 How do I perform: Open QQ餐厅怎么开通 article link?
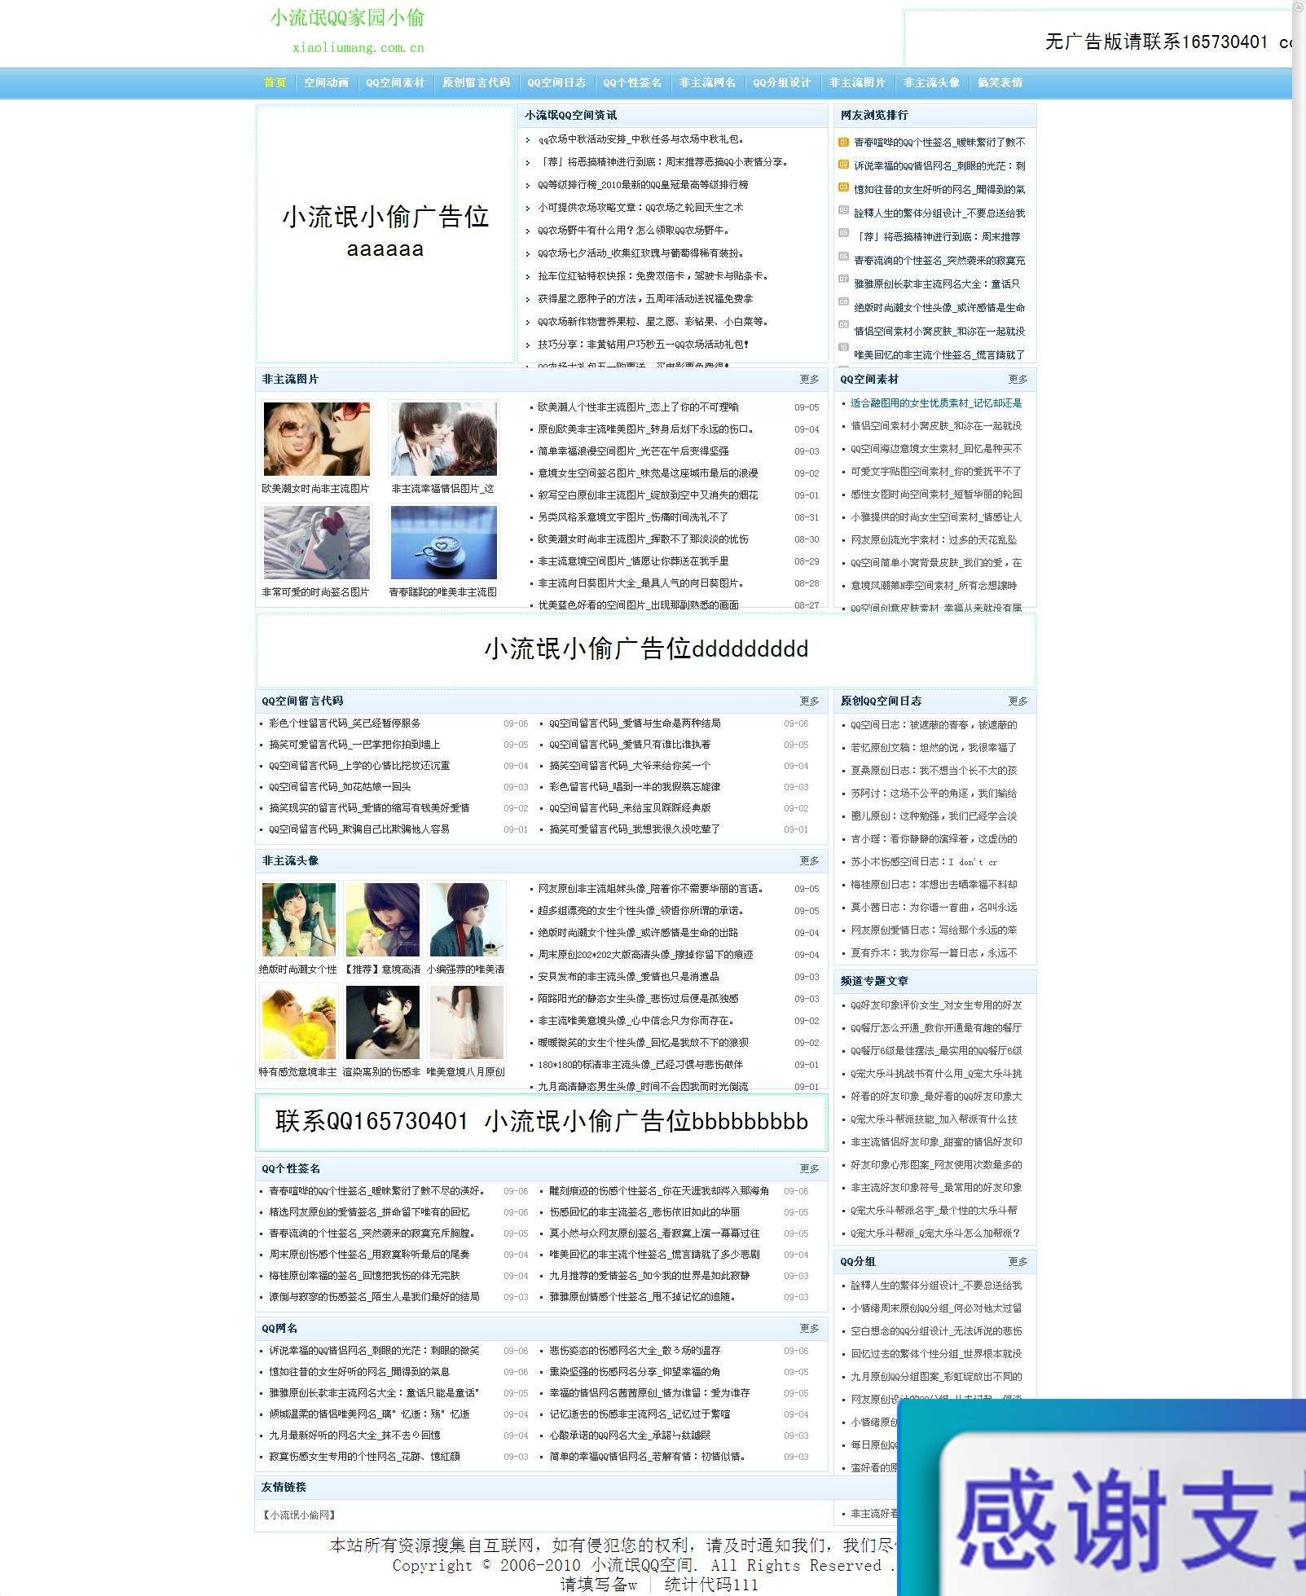pos(936,1028)
